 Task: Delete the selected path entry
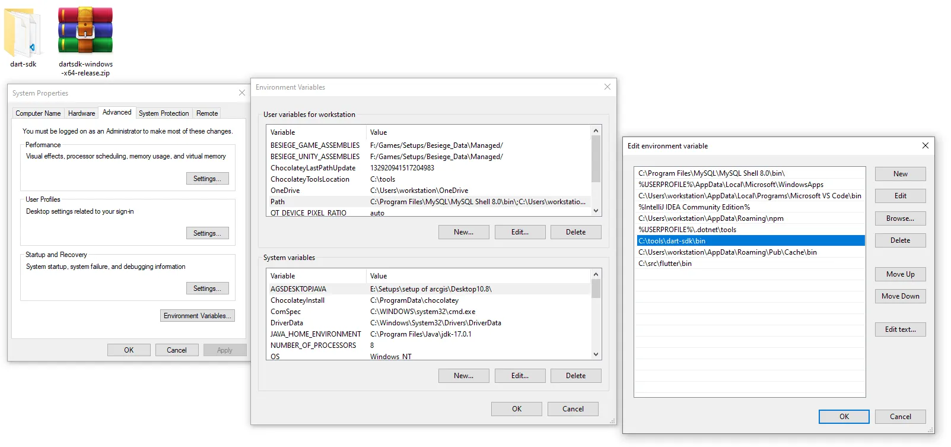click(x=901, y=240)
